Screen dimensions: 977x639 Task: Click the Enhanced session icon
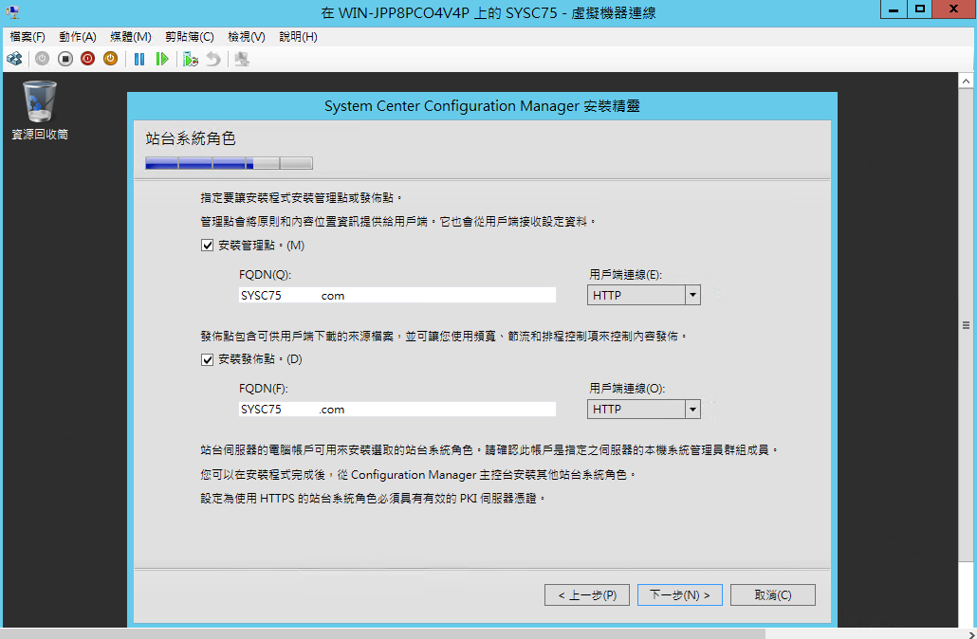(x=242, y=59)
